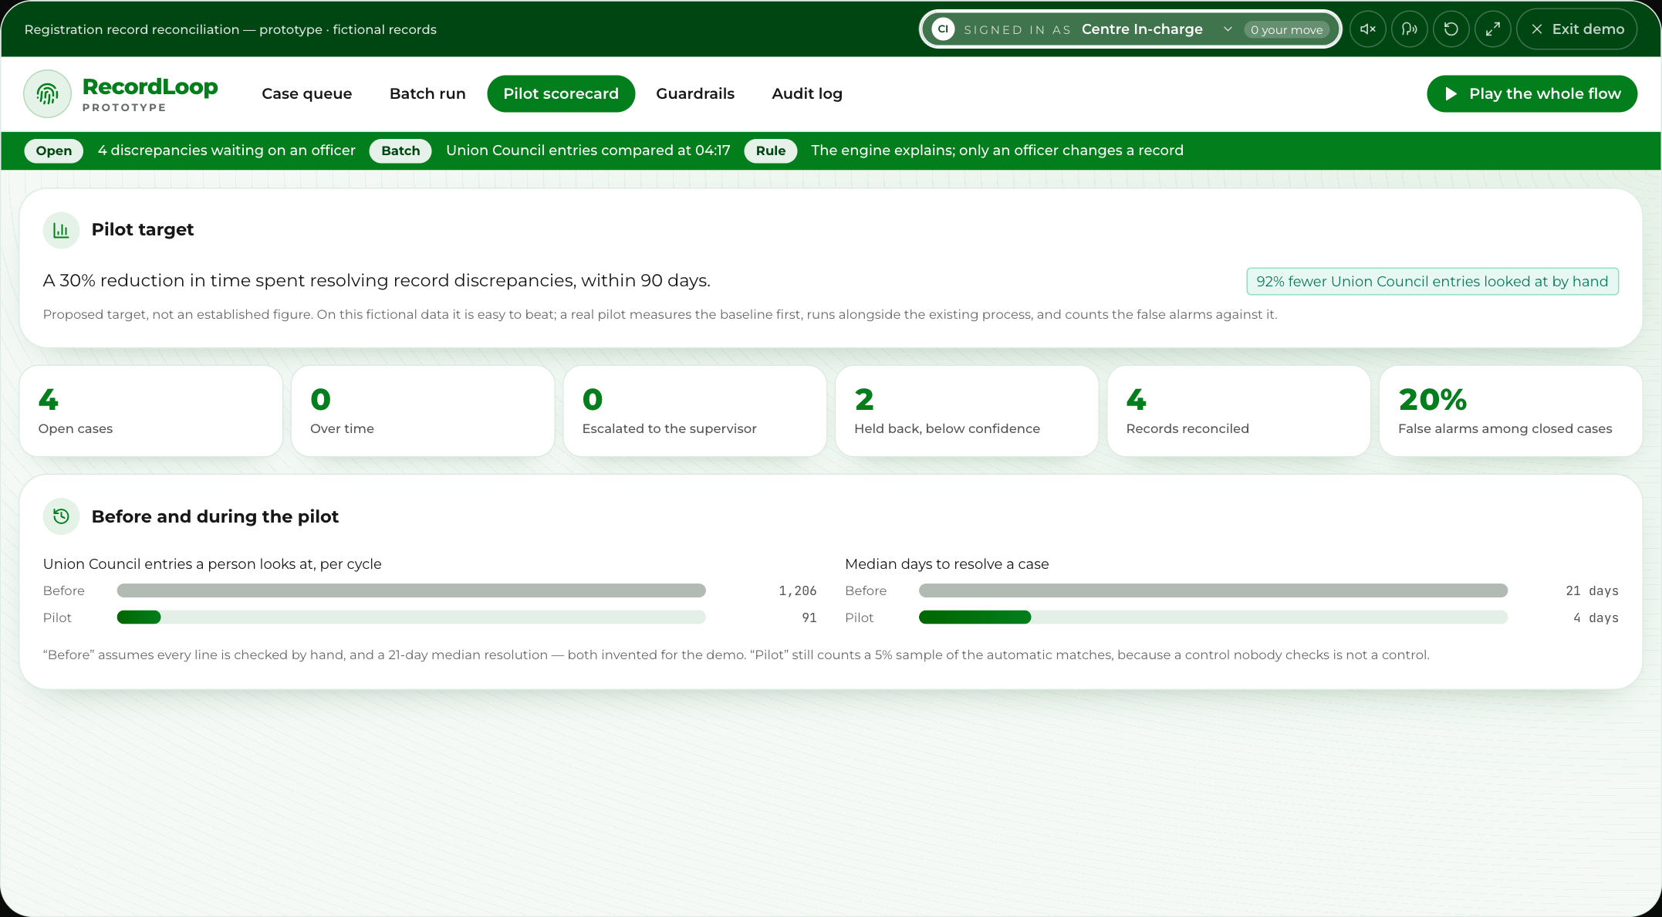The height and width of the screenshot is (917, 1662).
Task: Click the history clock icon beside Before and during
Action: [62, 516]
